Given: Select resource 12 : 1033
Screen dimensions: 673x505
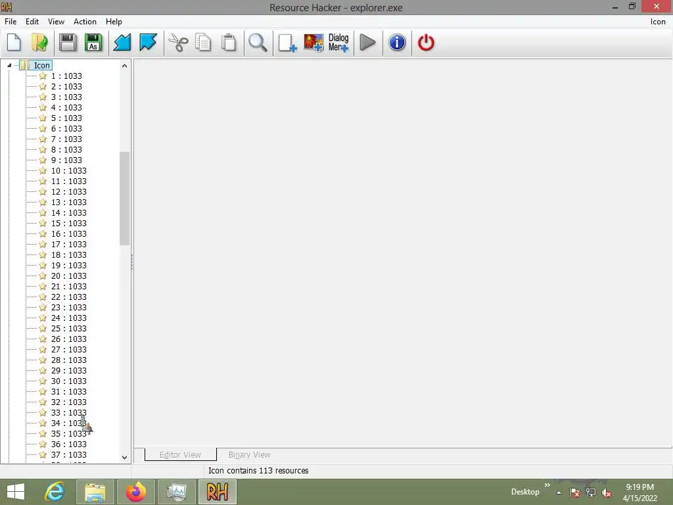Looking at the screenshot, I should click(x=68, y=191).
